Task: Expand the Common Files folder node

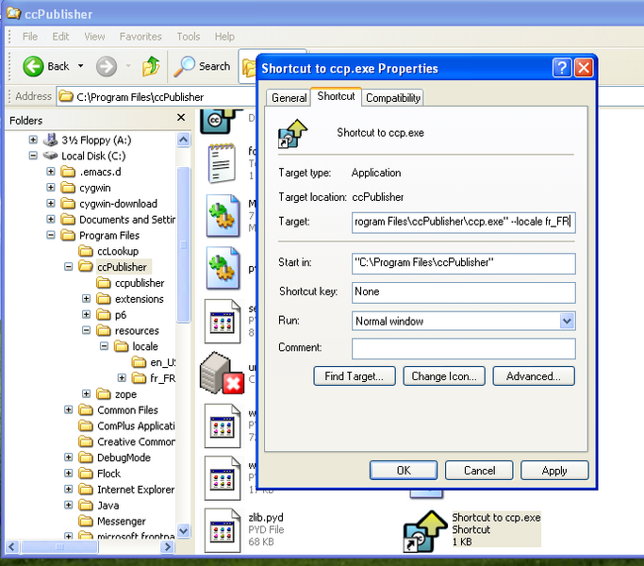Action: (69, 409)
